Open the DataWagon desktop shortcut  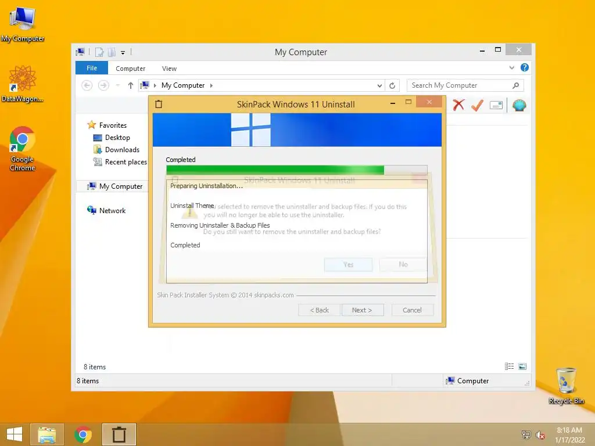(23, 83)
